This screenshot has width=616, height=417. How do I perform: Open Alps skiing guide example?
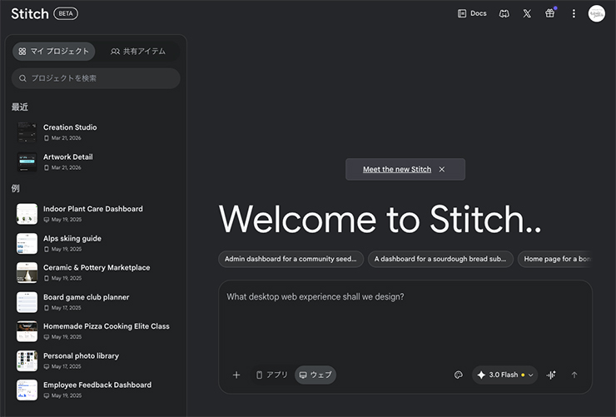(94, 243)
